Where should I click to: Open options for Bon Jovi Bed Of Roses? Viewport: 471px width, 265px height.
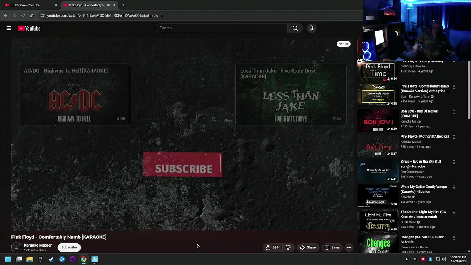tap(454, 112)
